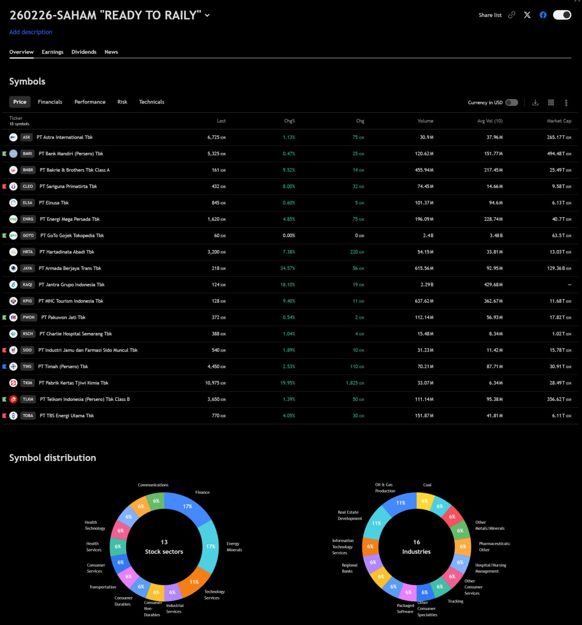Switch to the News tab
Screen dimensions: 582x625
111,52
